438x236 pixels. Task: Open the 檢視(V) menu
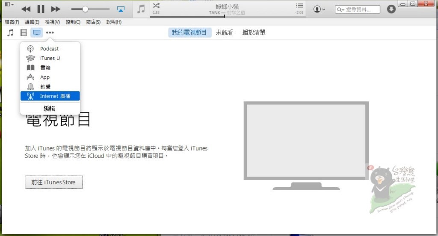pyautogui.click(x=53, y=22)
